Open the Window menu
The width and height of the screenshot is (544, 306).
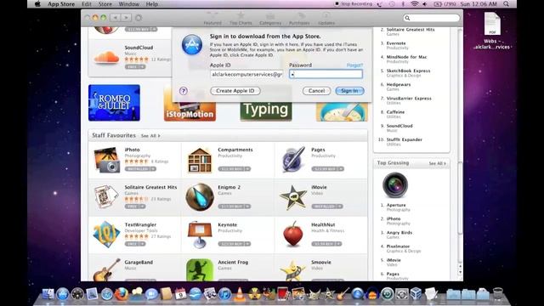(128, 4)
